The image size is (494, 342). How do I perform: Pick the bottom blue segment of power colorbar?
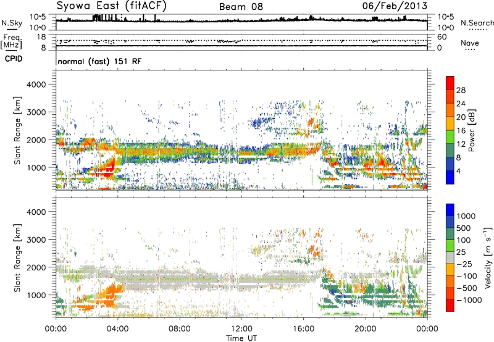coord(450,177)
